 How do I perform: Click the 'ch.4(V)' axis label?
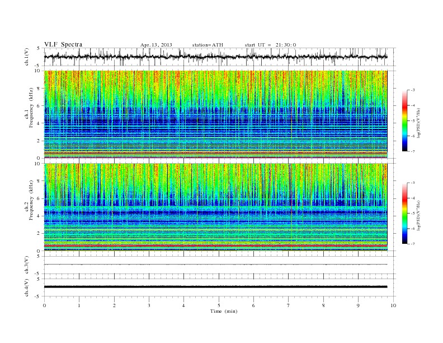(27, 288)
